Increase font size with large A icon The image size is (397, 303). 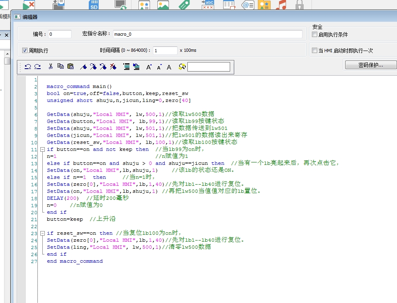tap(149, 67)
